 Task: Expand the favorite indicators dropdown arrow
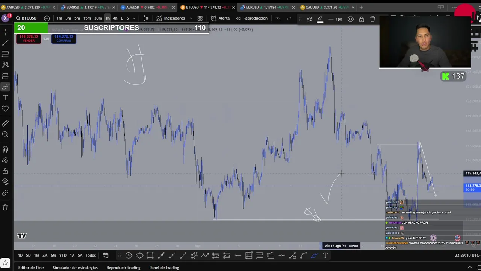pyautogui.click(x=191, y=18)
